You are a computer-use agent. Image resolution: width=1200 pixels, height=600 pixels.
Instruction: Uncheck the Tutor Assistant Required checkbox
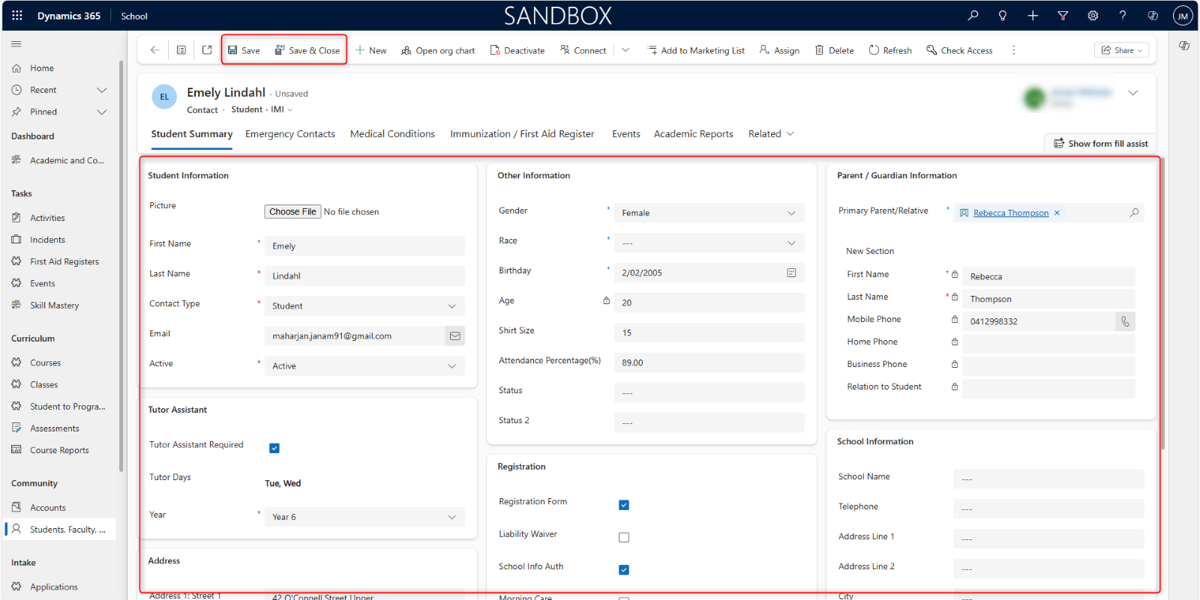pyautogui.click(x=274, y=448)
